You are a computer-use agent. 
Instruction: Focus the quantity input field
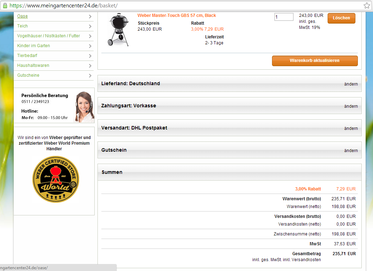coord(284,17)
